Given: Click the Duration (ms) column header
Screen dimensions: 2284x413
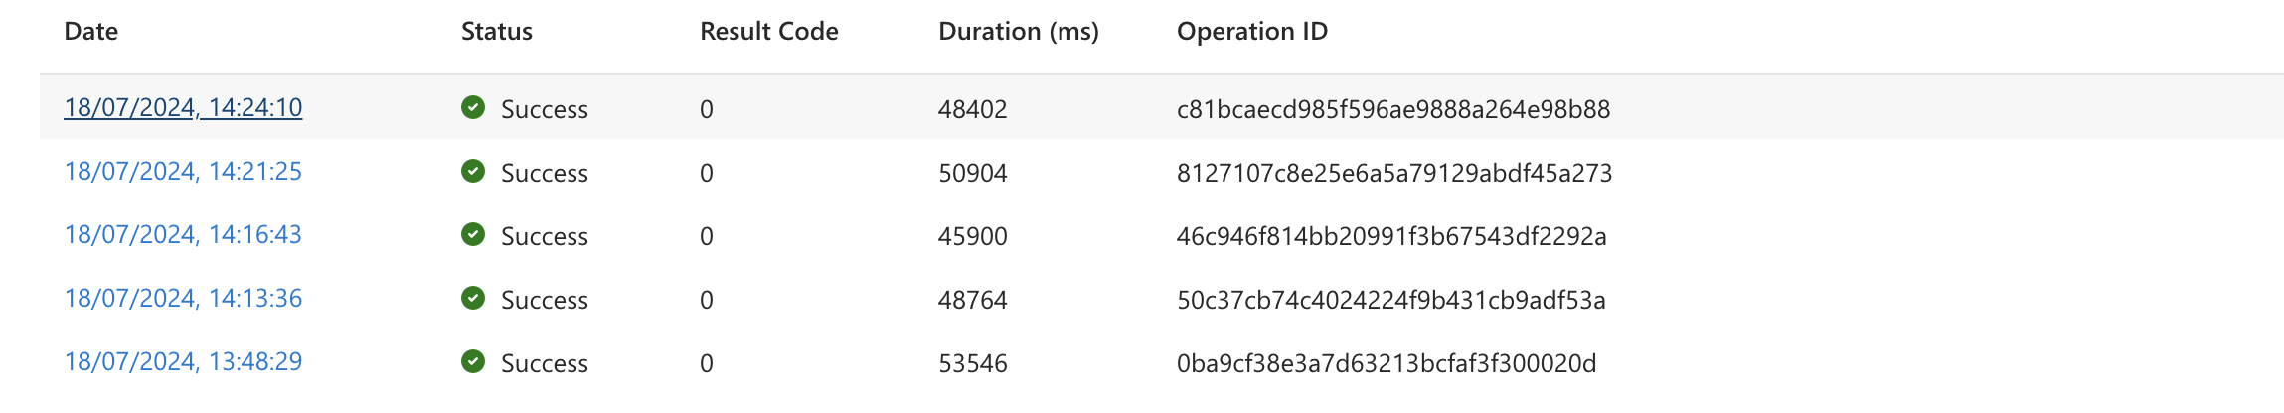Looking at the screenshot, I should coord(1019,32).
